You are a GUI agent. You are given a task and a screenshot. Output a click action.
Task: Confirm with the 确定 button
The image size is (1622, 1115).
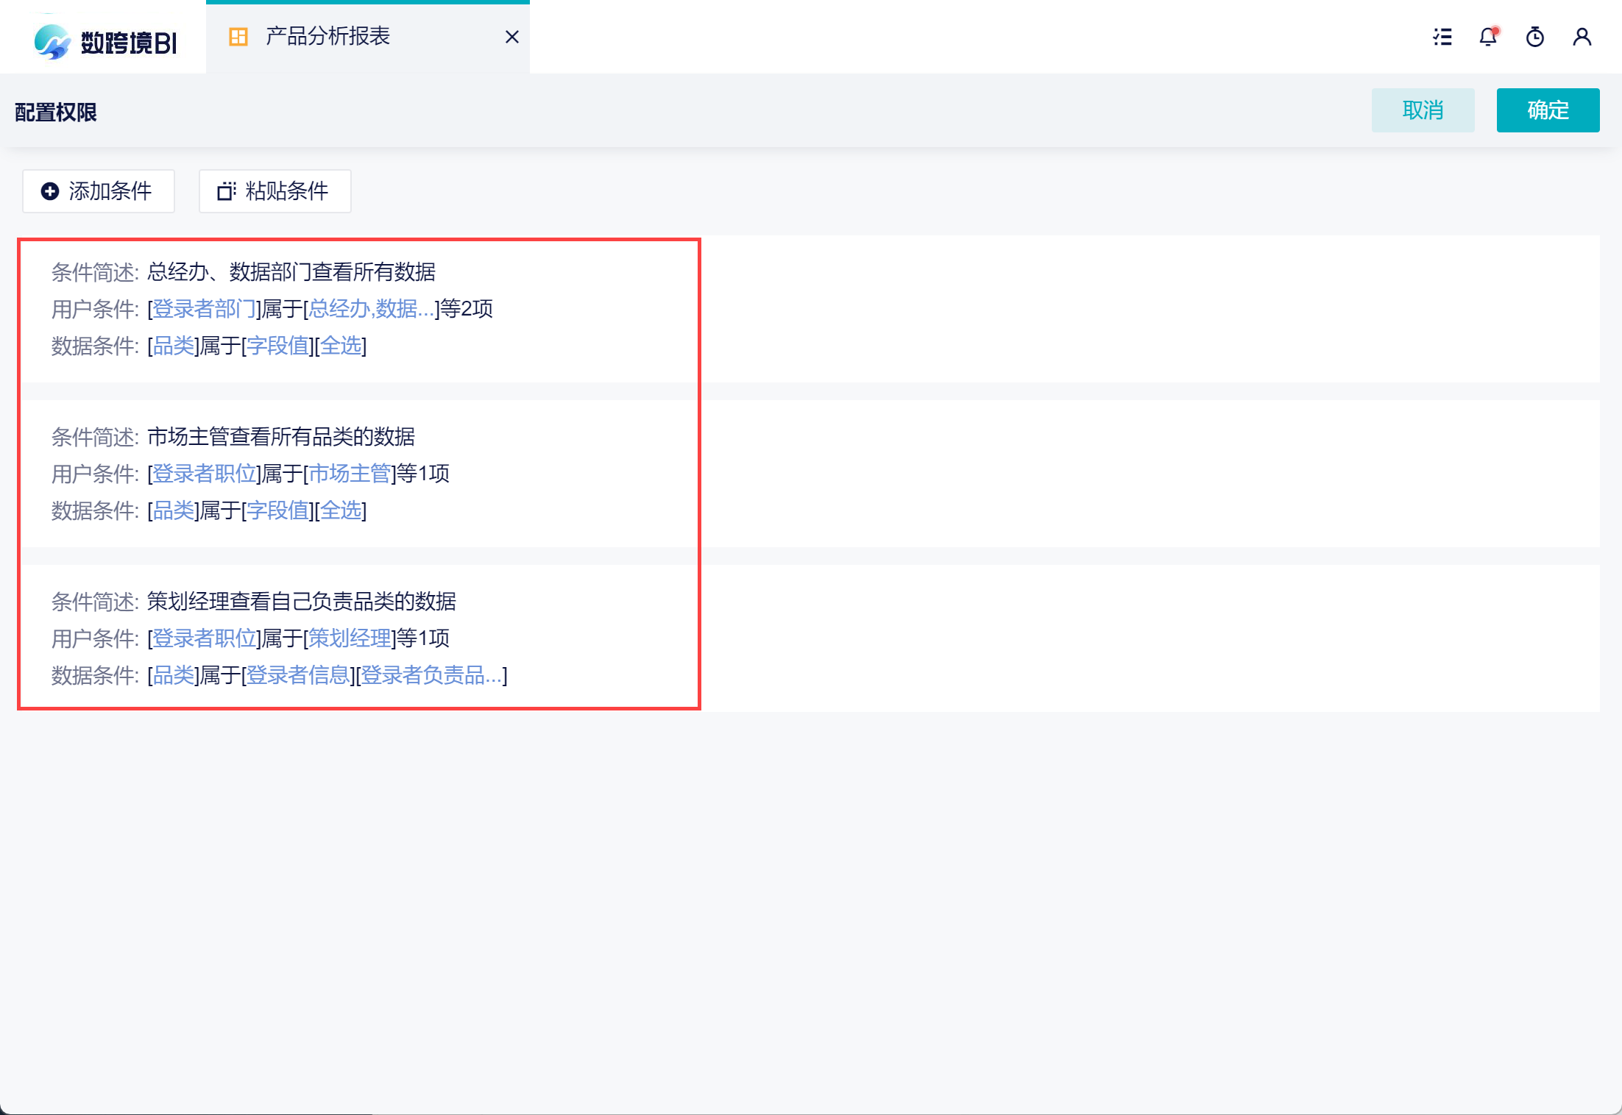pyautogui.click(x=1548, y=110)
